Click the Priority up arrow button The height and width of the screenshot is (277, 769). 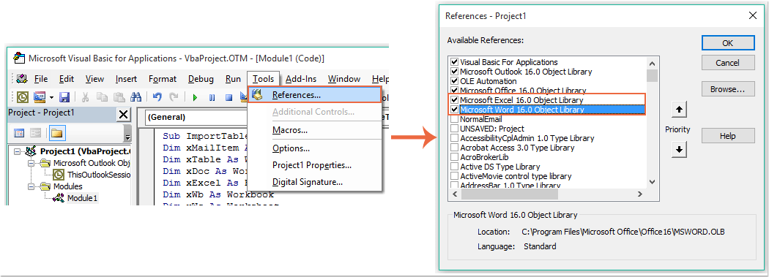(x=679, y=110)
